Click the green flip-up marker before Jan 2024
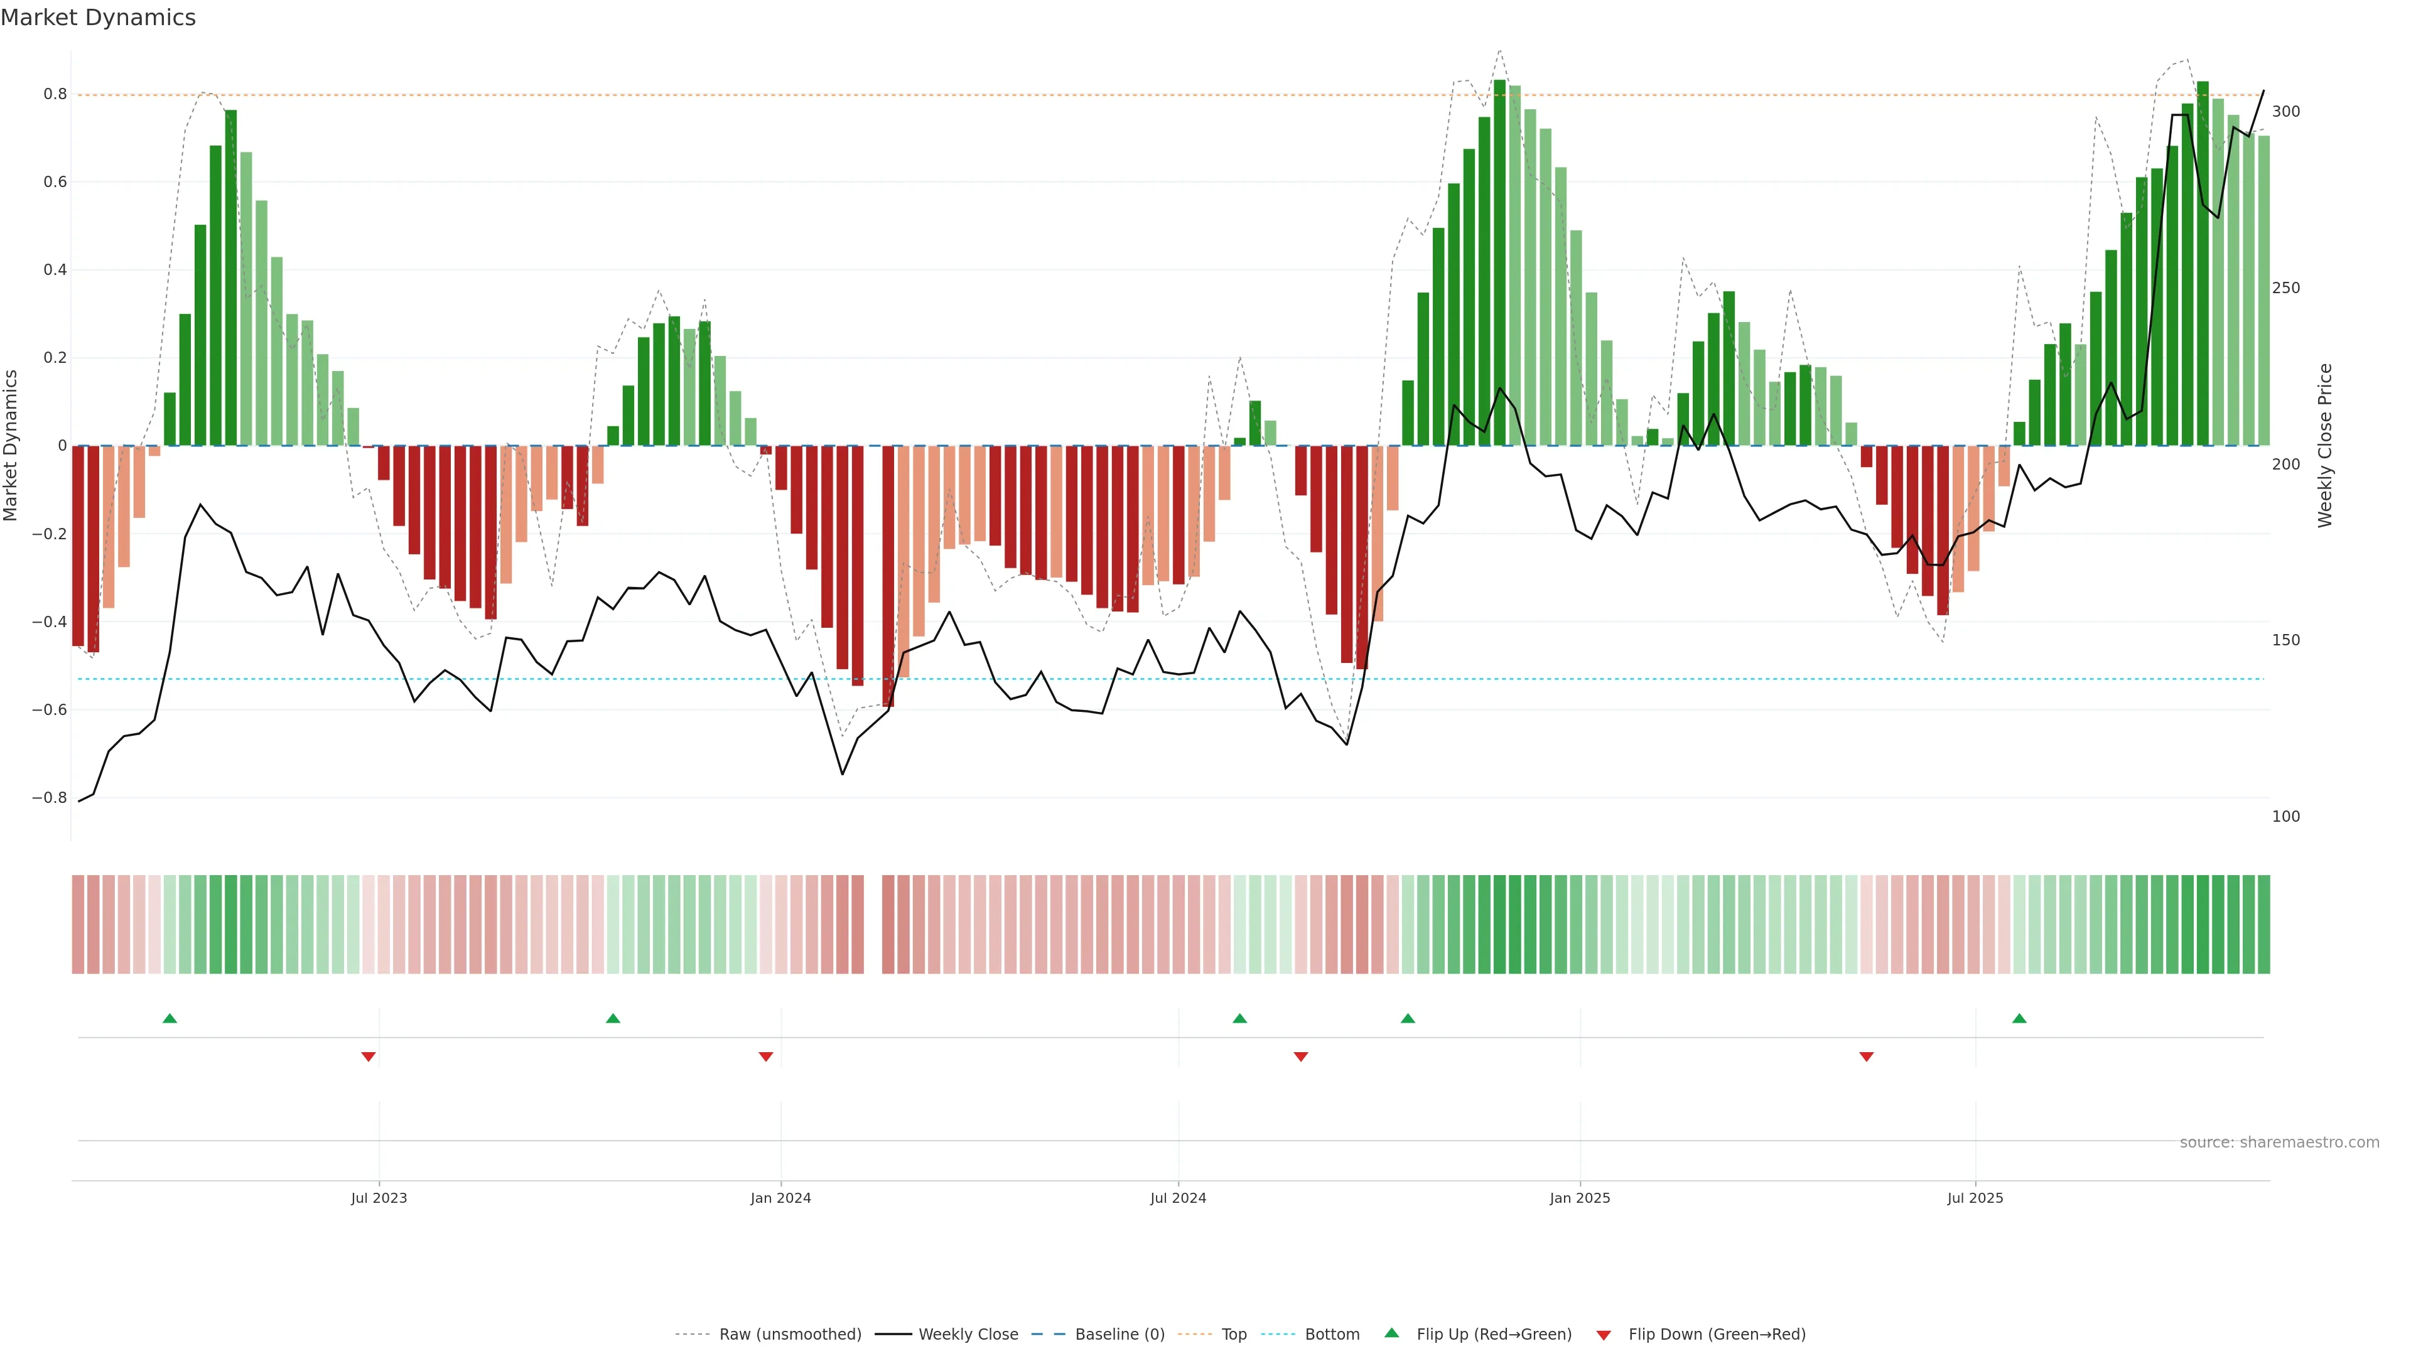This screenshot has height=1356, width=2411. click(613, 1018)
